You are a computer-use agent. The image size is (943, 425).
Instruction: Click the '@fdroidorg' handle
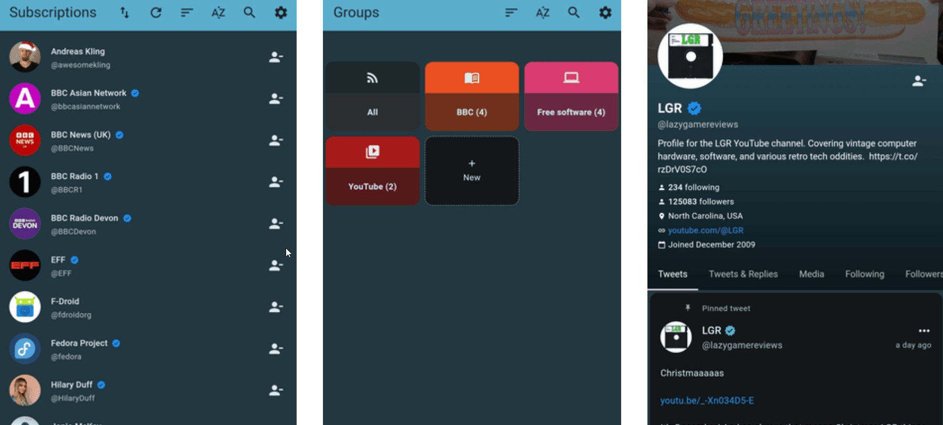(71, 315)
